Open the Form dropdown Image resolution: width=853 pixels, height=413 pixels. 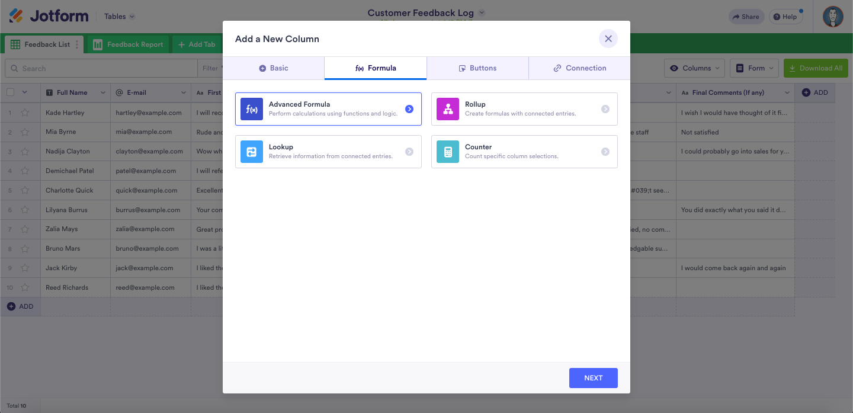tap(753, 68)
